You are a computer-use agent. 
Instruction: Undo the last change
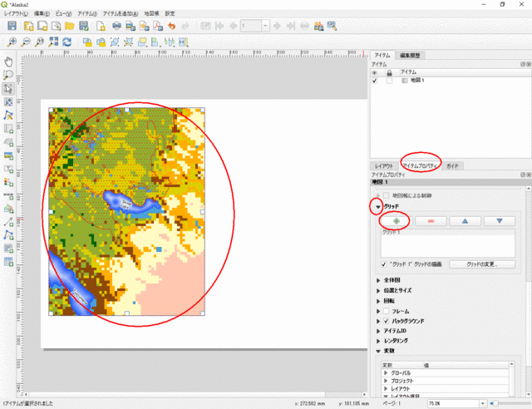tap(172, 26)
